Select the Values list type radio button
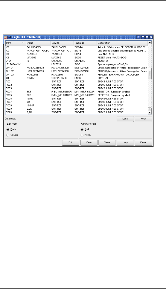 [8, 135]
